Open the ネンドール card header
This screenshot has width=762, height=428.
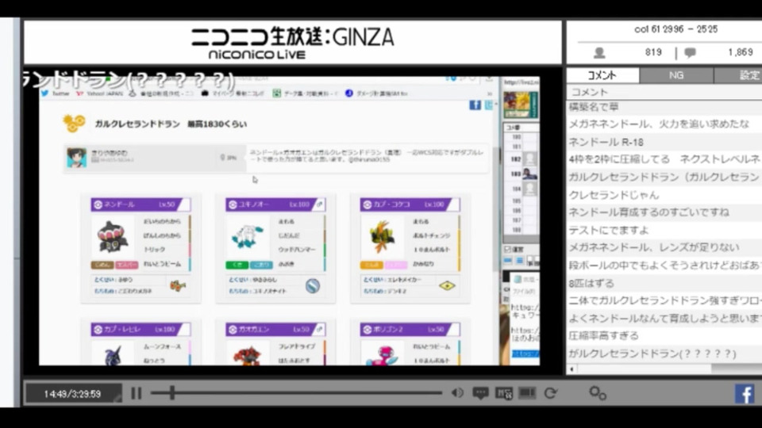click(140, 204)
